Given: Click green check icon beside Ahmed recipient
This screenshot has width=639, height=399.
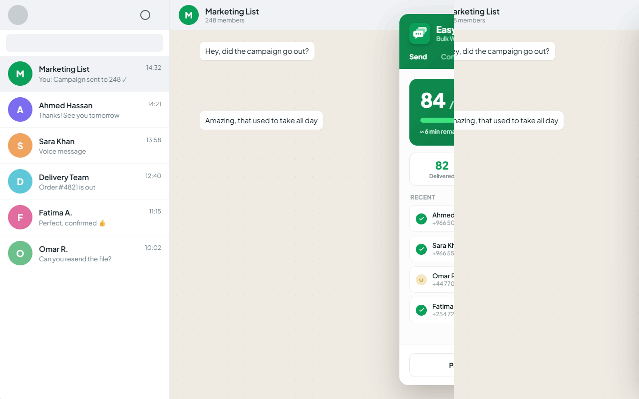Looking at the screenshot, I should click(421, 219).
